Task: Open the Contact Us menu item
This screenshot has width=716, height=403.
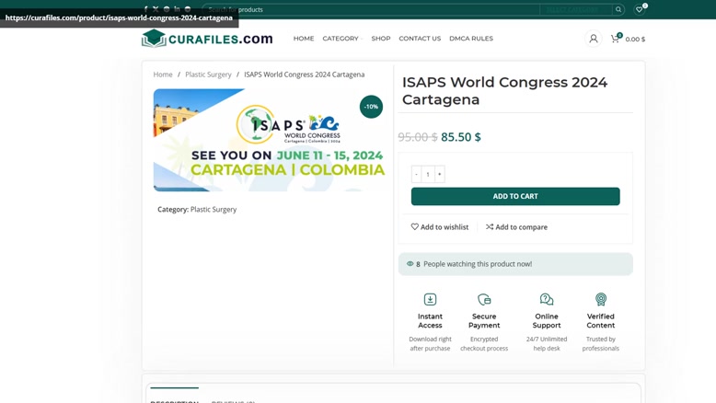Action: pyautogui.click(x=420, y=39)
